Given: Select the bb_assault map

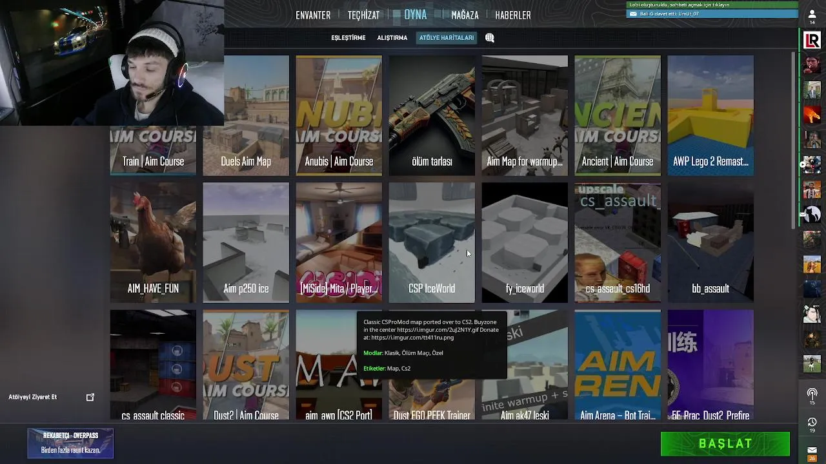Looking at the screenshot, I should pos(710,242).
